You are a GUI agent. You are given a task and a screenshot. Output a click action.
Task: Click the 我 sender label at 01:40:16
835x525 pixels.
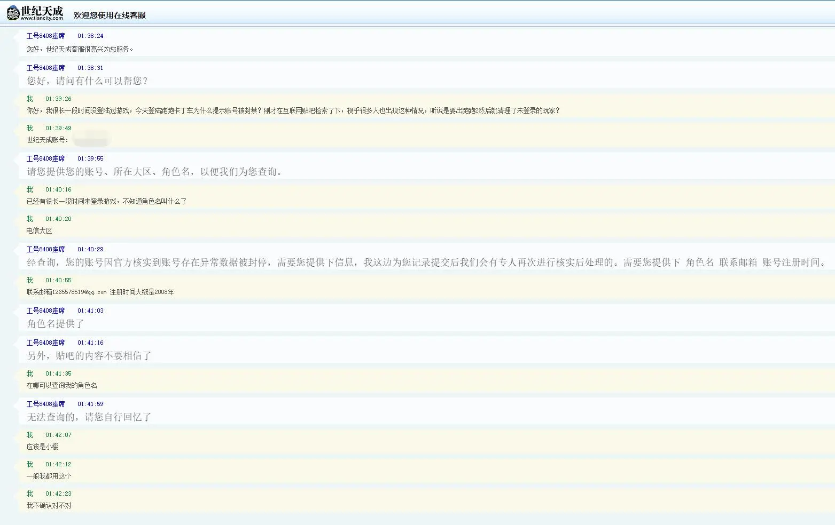pyautogui.click(x=30, y=190)
